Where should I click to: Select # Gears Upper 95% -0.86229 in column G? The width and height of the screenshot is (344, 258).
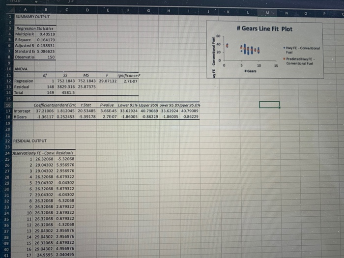pos(150,117)
